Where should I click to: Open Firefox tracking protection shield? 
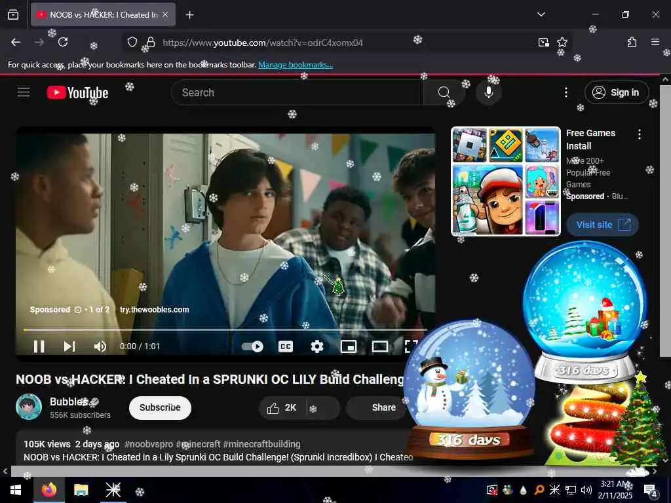[x=132, y=42]
